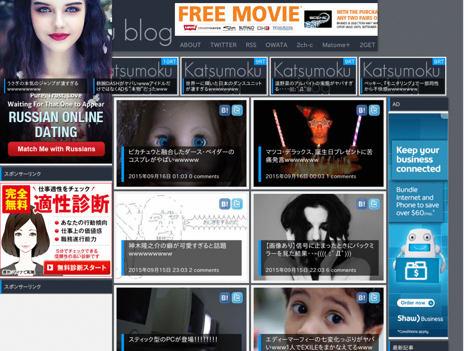Open the 2GET nav link
This screenshot has width=468, height=351.
[367, 45]
